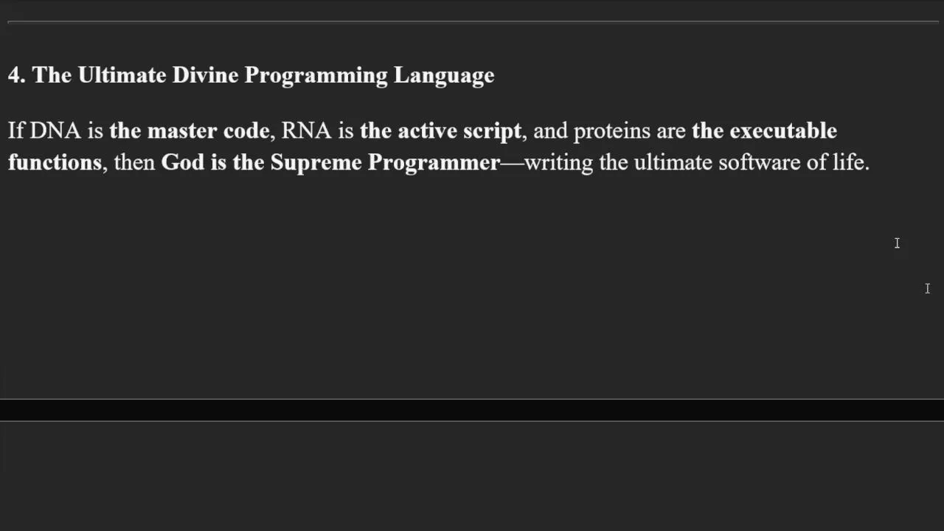Place cursor after 'life.' ending the paragraph
The width and height of the screenshot is (944, 531).
(x=870, y=162)
